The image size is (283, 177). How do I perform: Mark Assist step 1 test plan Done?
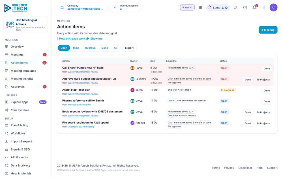tap(266, 91)
